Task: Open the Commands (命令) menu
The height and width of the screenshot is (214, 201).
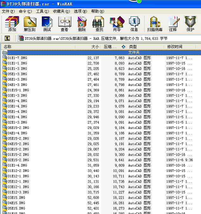Action: [25, 11]
